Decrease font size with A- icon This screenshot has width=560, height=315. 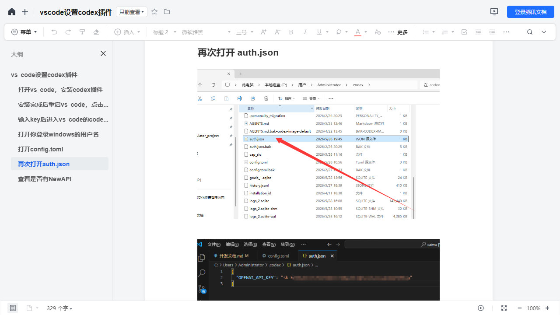pos(277,32)
